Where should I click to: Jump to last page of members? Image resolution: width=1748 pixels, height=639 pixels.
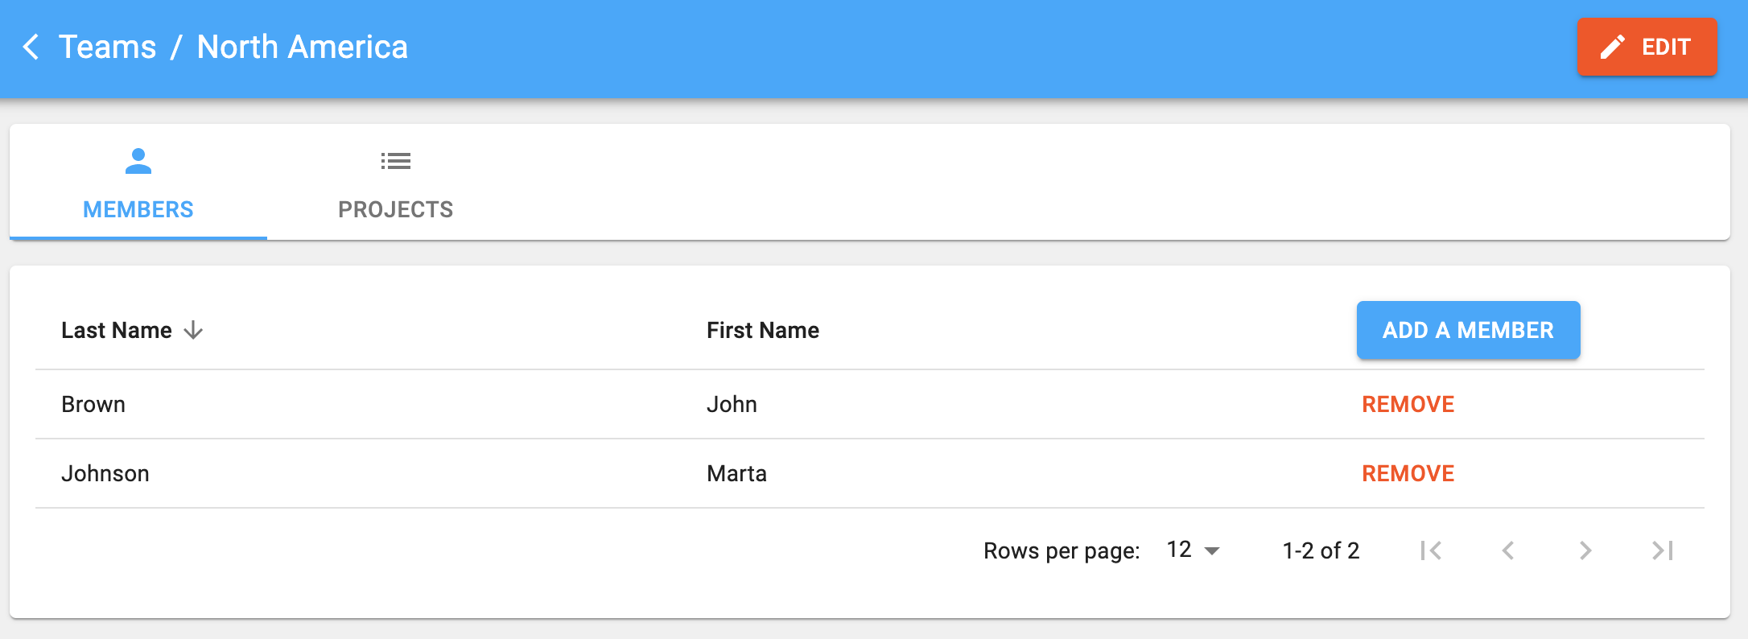1662,550
